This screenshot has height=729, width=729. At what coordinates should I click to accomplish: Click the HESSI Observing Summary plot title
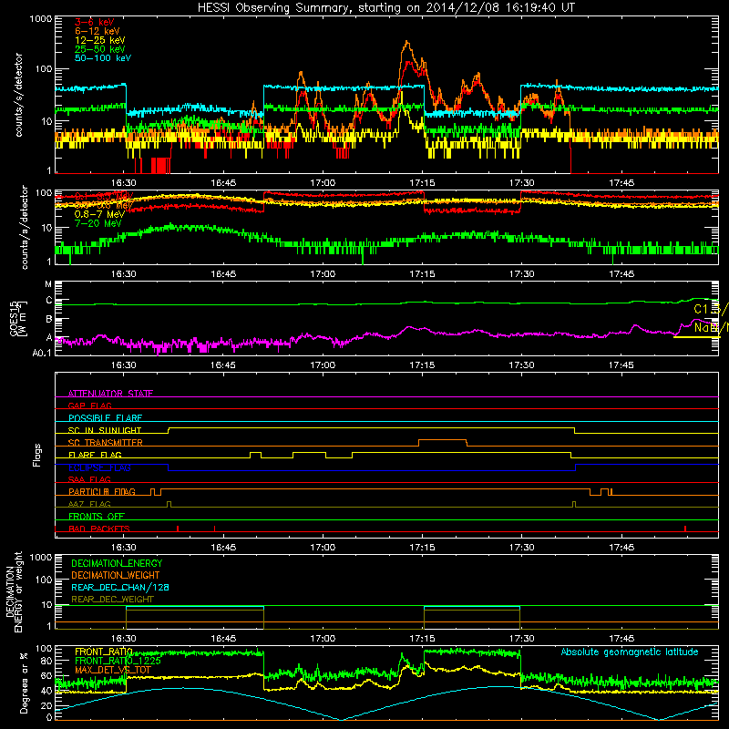tap(385, 8)
